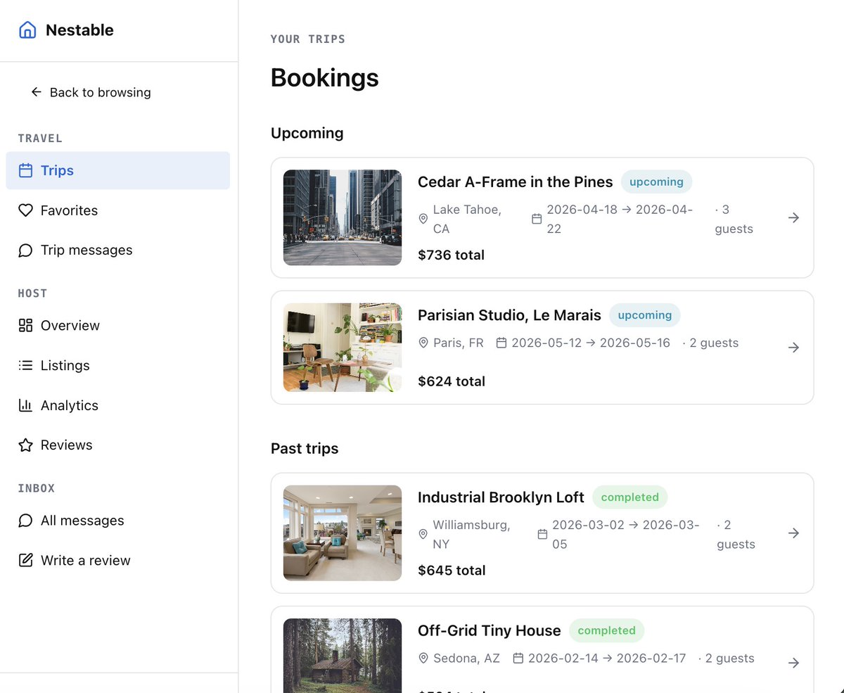The height and width of the screenshot is (693, 844).
Task: Click the Nestable house logo icon
Action: point(27,30)
